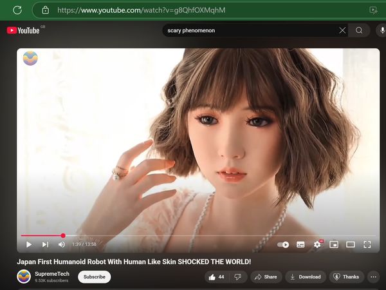
Task: Toggle the autoplay switch
Action: click(283, 244)
